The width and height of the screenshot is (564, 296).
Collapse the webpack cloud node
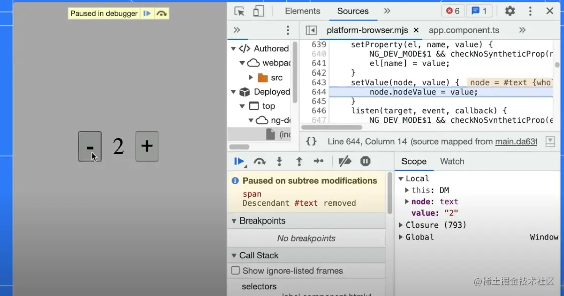pyautogui.click(x=242, y=63)
